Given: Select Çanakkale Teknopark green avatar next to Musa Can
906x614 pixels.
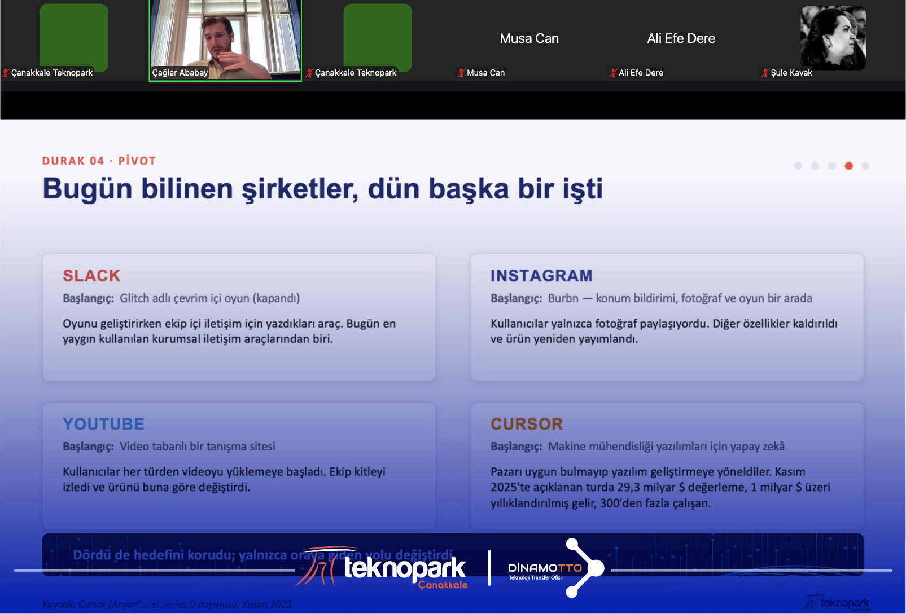Looking at the screenshot, I should point(378,37).
